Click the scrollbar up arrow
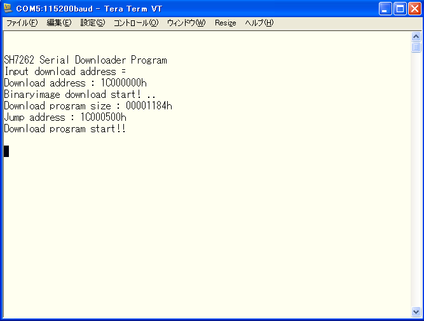This screenshot has width=424, height=321. (416, 36)
